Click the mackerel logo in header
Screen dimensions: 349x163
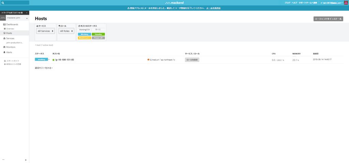point(174,3)
